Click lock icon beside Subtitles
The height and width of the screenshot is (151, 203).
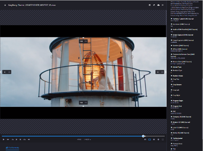[171, 45]
